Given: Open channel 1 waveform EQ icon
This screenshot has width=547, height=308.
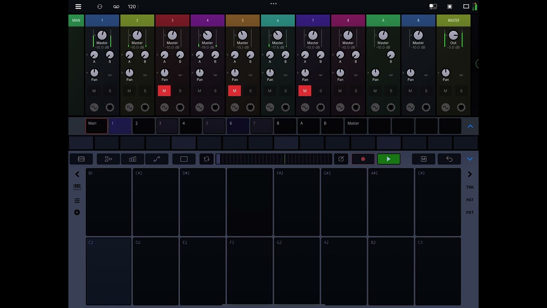Looking at the screenshot, I should 94,107.
